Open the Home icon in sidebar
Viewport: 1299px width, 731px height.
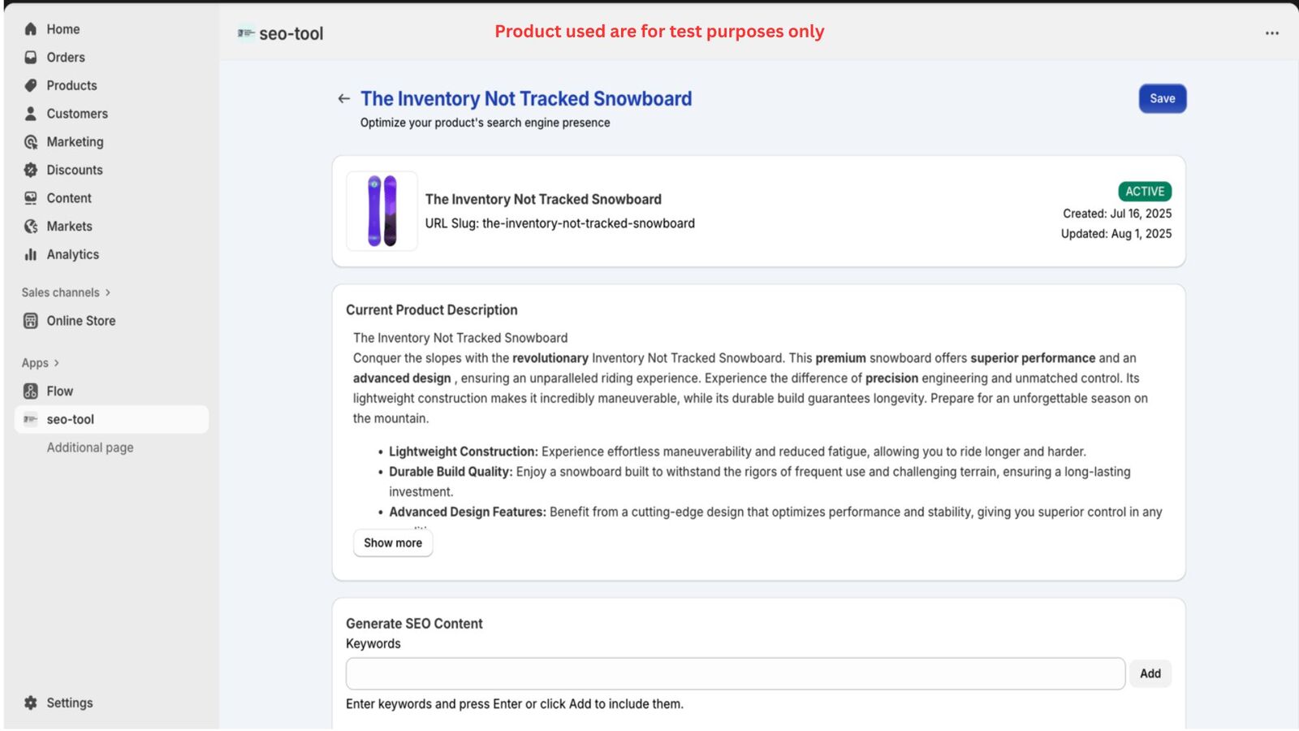(30, 28)
